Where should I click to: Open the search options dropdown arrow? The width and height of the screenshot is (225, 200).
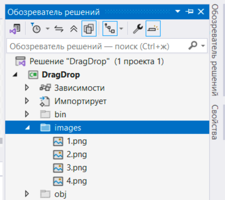point(203,46)
